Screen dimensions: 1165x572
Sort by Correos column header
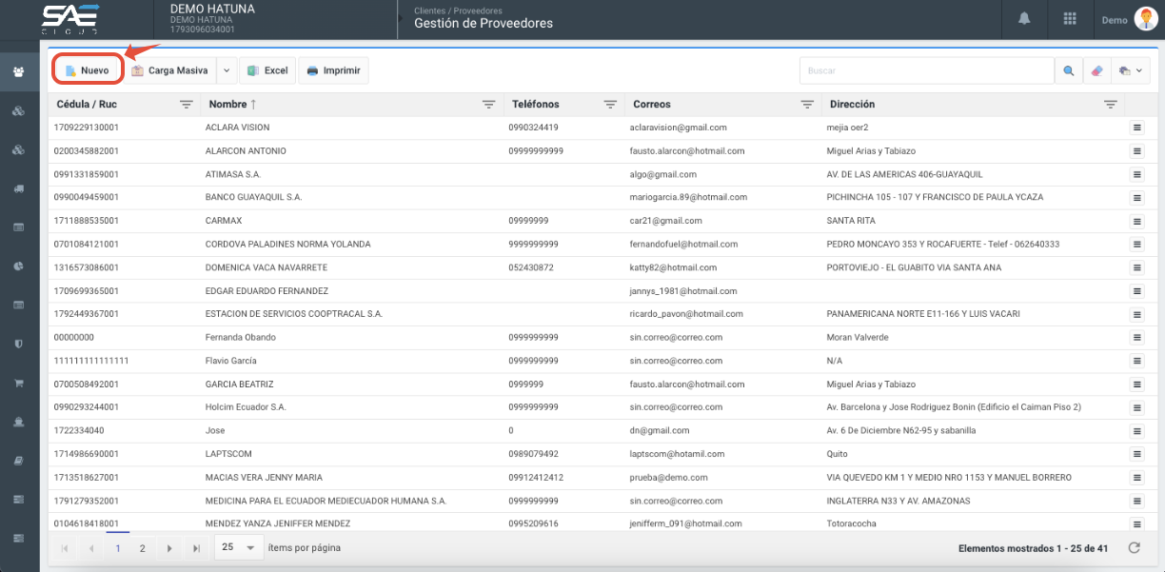[652, 105]
